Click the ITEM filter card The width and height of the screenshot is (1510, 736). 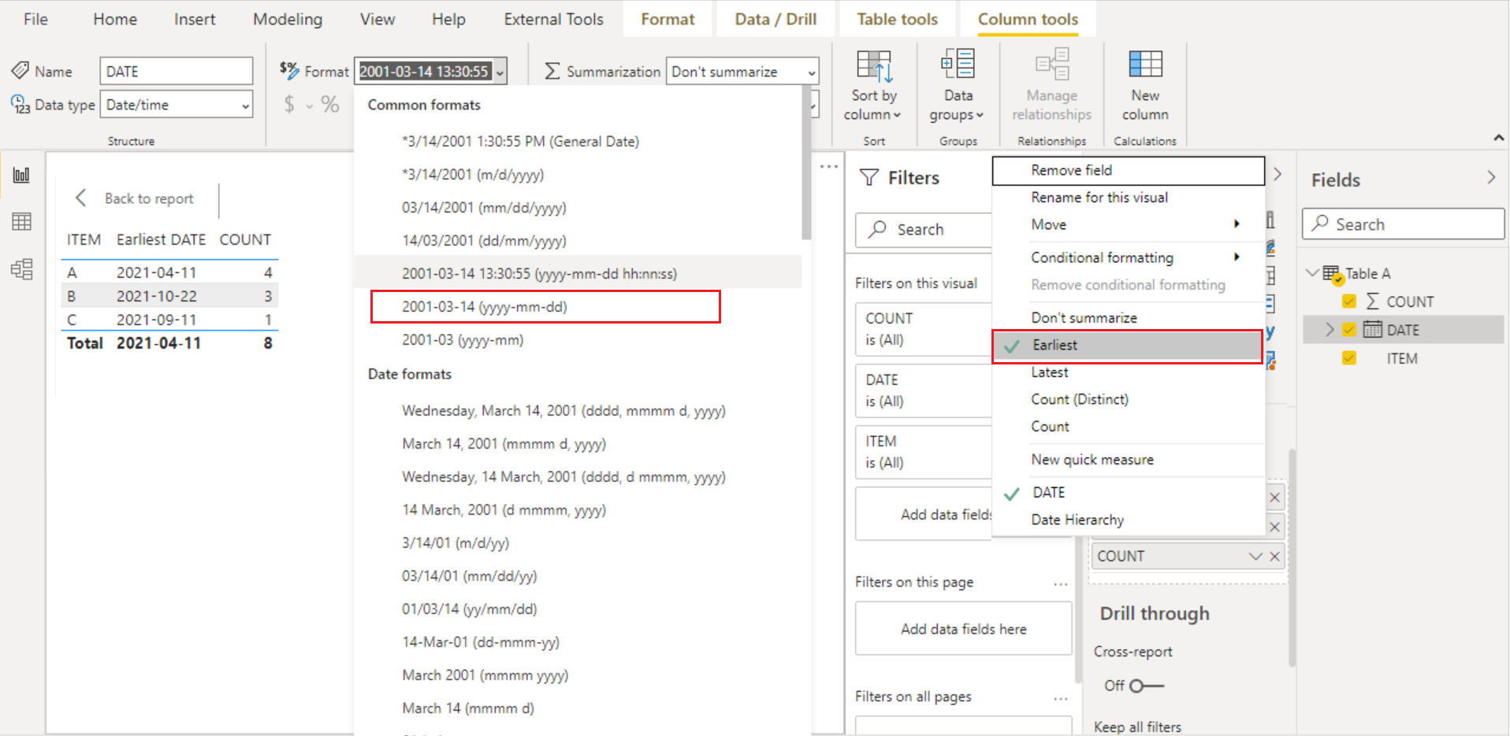[x=923, y=452]
